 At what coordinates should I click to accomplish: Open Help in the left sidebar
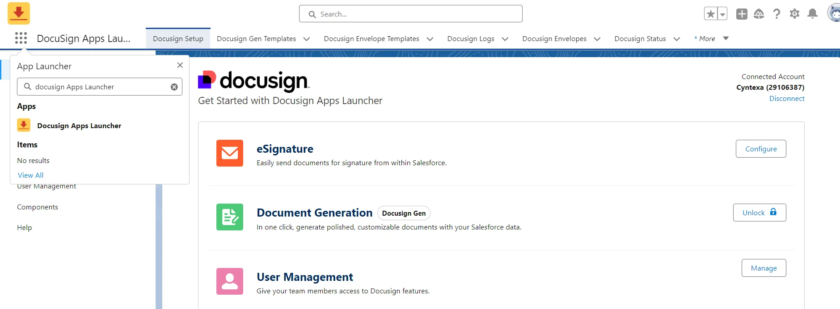(25, 228)
